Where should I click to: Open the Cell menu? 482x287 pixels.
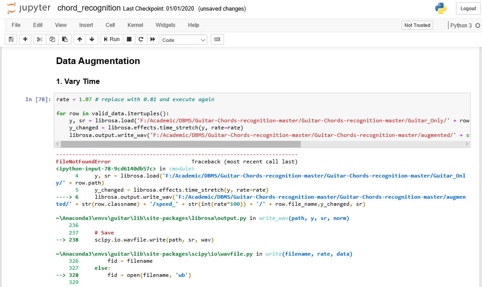pos(110,25)
